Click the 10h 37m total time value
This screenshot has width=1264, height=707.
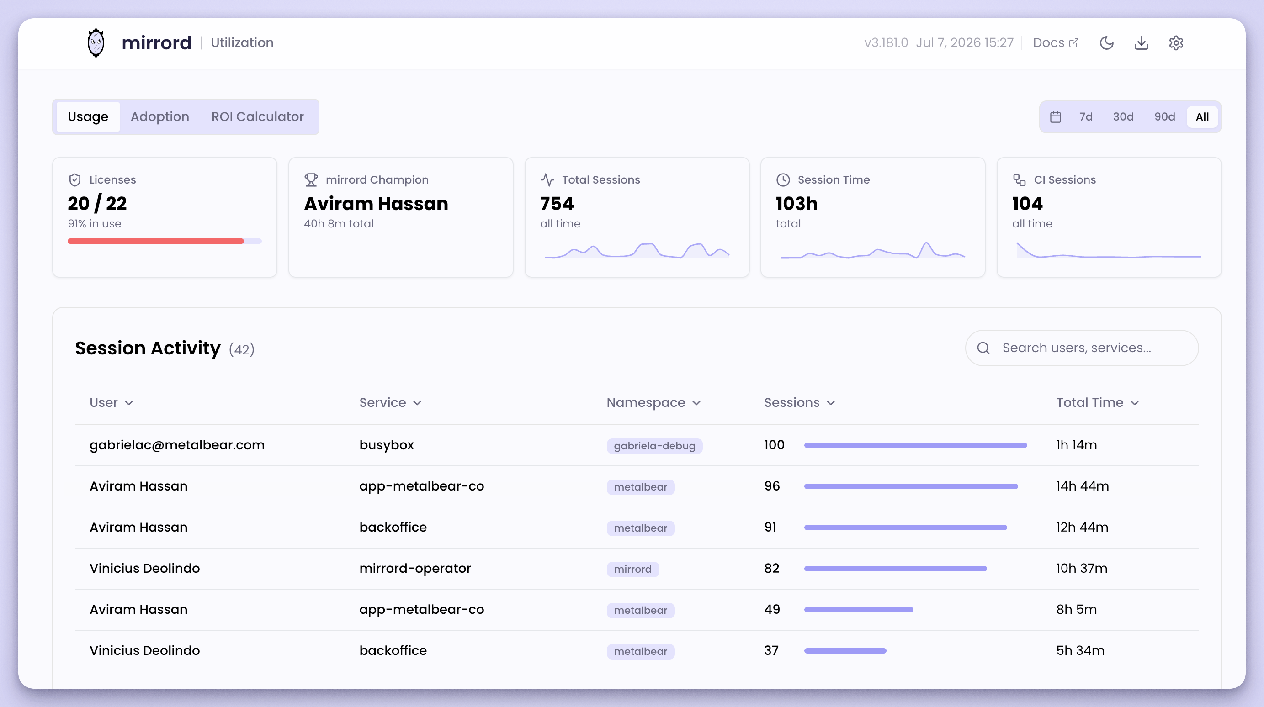pos(1082,568)
